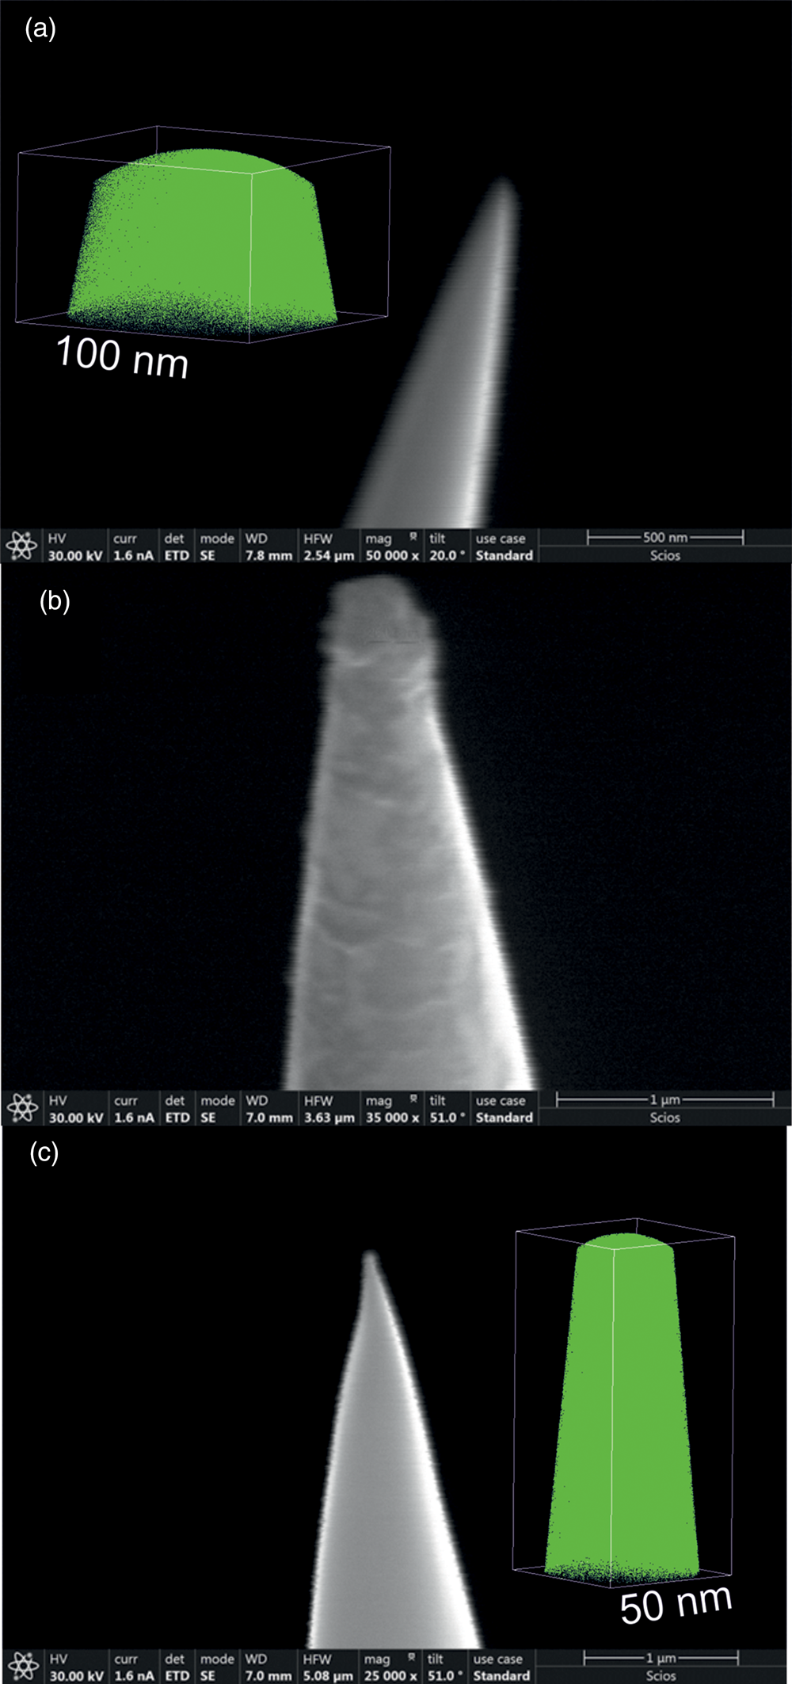Click the 'ETD' detector value in panel (b)
The height and width of the screenshot is (1684, 792).
pos(177,1118)
